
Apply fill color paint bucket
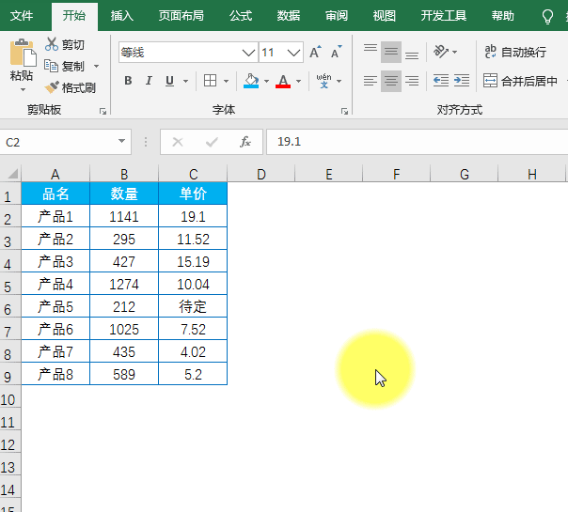pyautogui.click(x=251, y=81)
